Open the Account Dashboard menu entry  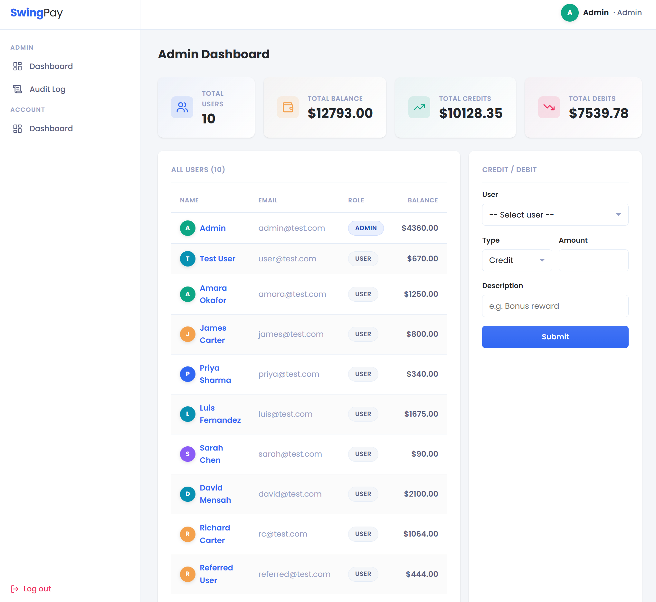tap(51, 129)
